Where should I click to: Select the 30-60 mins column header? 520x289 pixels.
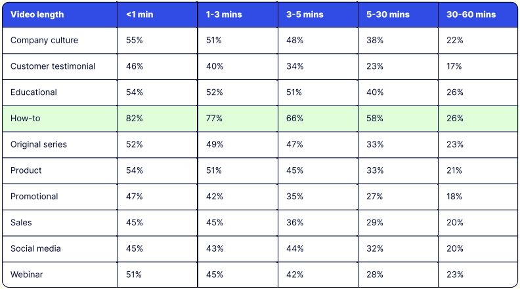470,14
